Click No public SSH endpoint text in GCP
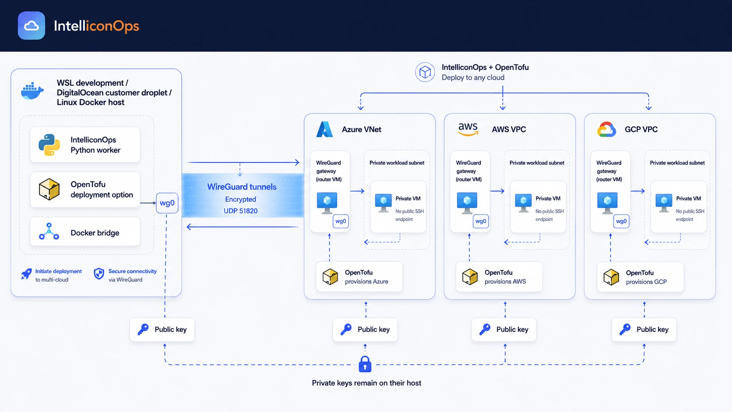 tap(690, 215)
